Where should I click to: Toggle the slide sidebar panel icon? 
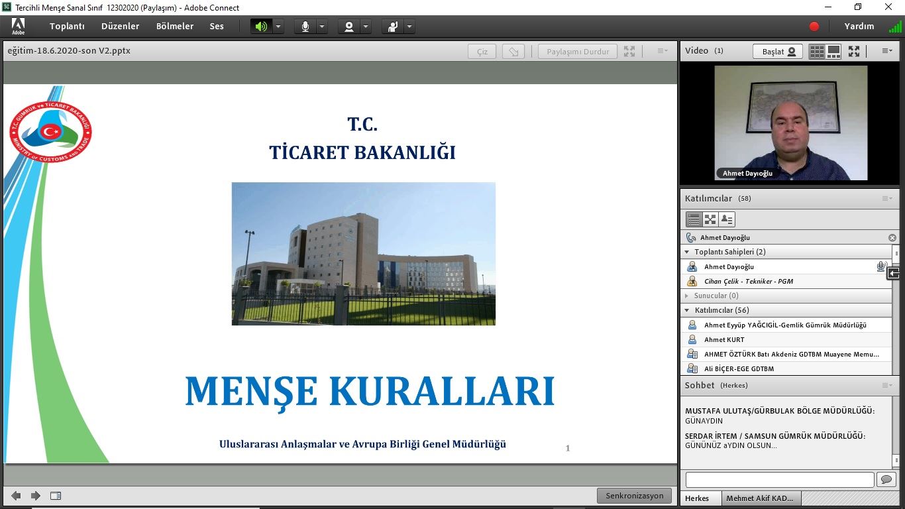56,496
